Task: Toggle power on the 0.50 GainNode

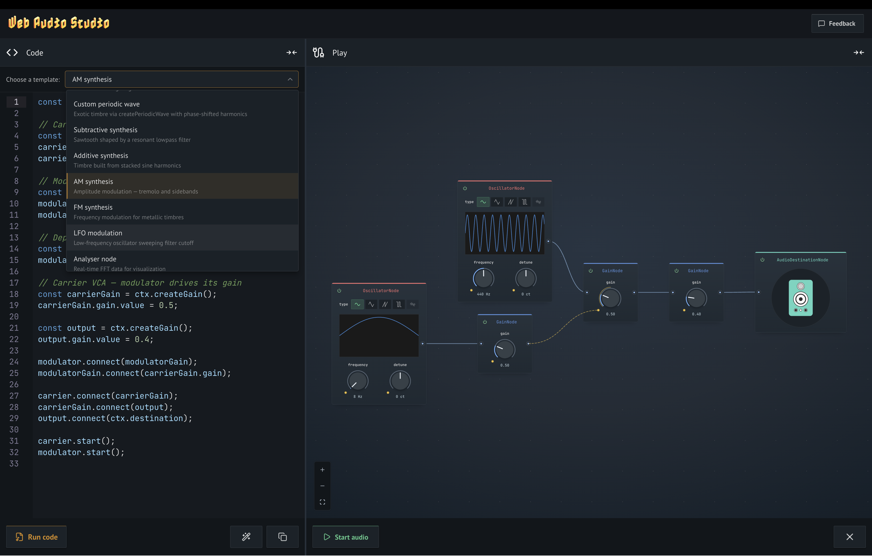Action: (x=590, y=270)
